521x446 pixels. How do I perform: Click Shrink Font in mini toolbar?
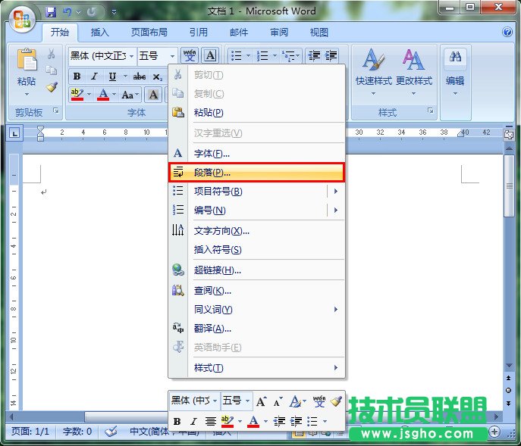point(278,402)
